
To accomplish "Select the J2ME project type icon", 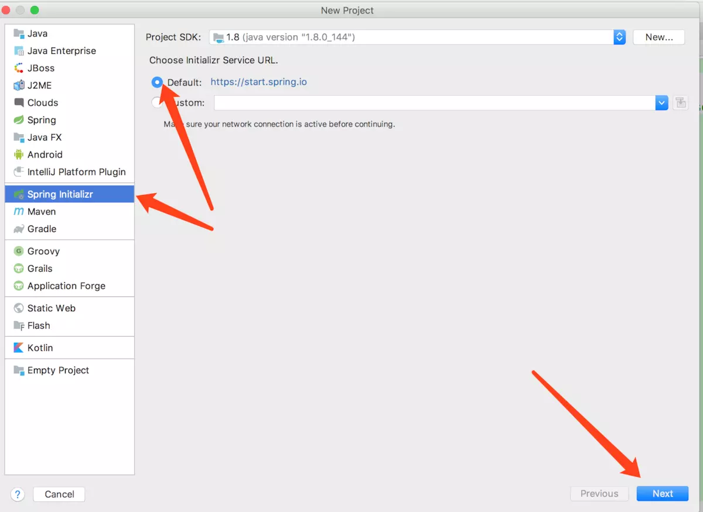I will tap(19, 86).
